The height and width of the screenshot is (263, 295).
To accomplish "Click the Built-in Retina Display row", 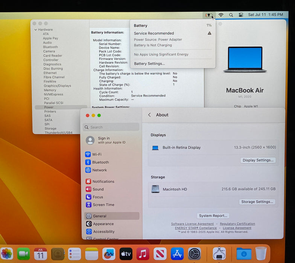I will [x=213, y=148].
